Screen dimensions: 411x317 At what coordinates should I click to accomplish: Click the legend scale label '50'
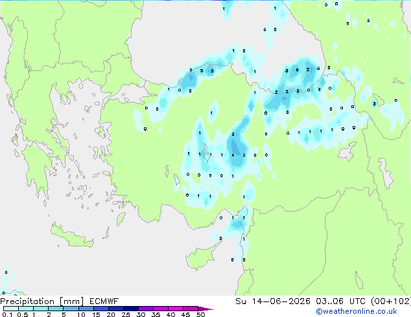point(200,314)
